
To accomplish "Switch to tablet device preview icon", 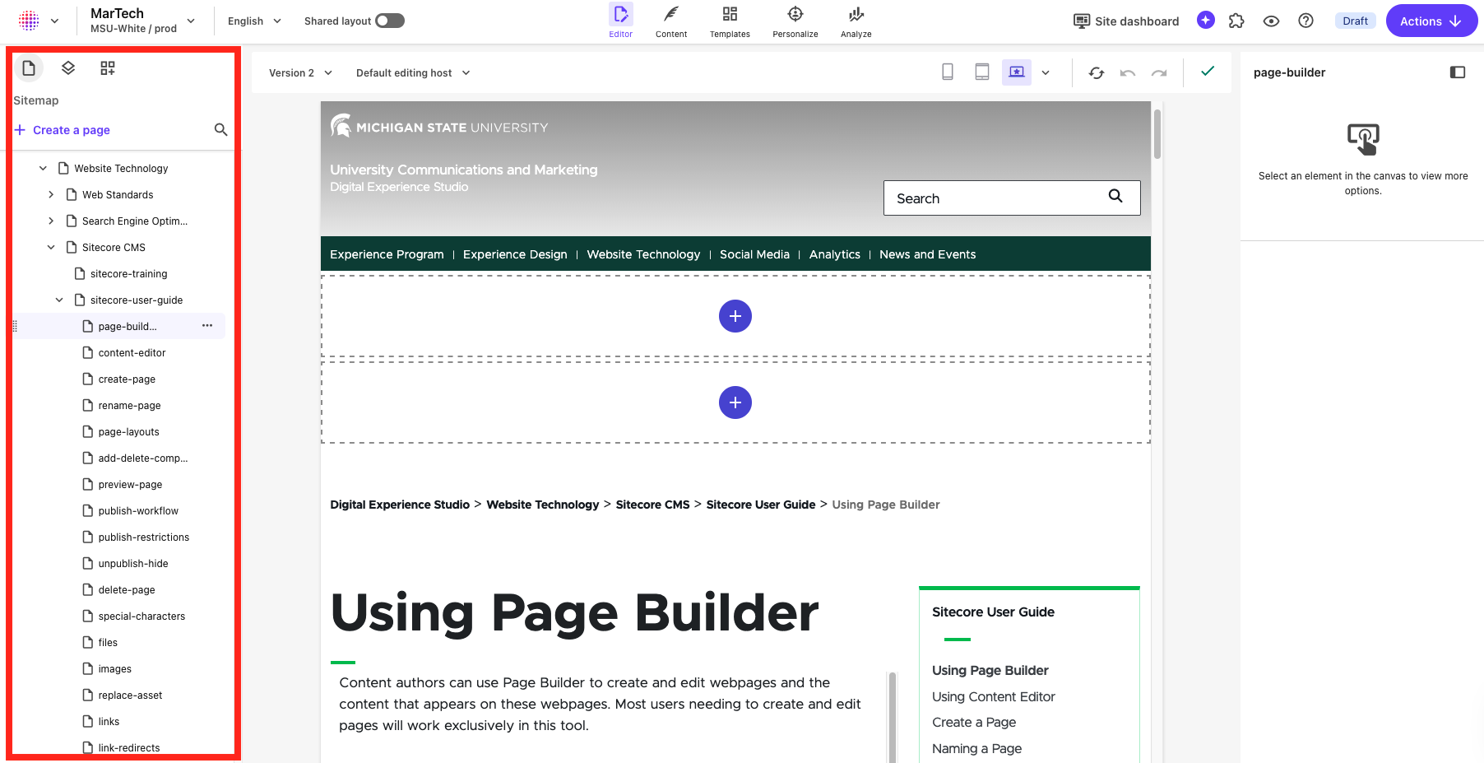I will (x=982, y=72).
